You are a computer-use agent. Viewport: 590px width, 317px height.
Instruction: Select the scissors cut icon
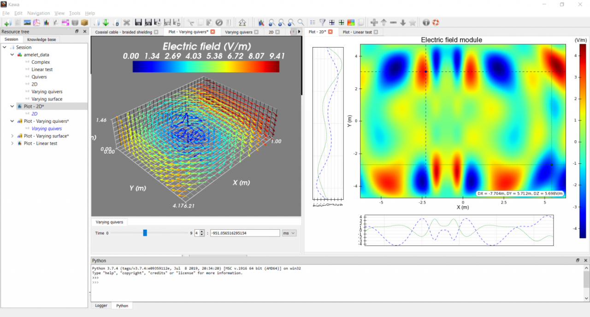(x=190, y=22)
